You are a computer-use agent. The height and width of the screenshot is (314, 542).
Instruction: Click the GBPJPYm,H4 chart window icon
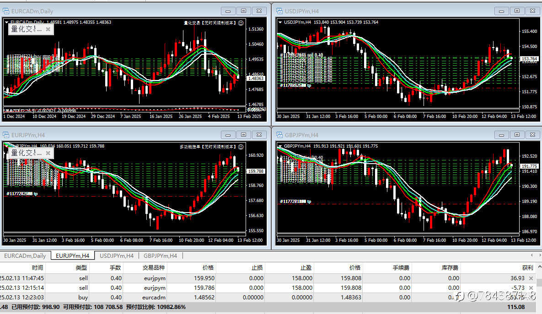coord(279,135)
